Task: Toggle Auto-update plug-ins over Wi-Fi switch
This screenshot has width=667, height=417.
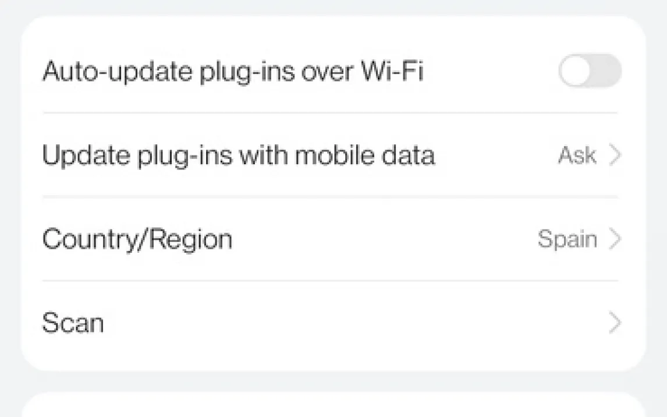Action: pos(590,71)
